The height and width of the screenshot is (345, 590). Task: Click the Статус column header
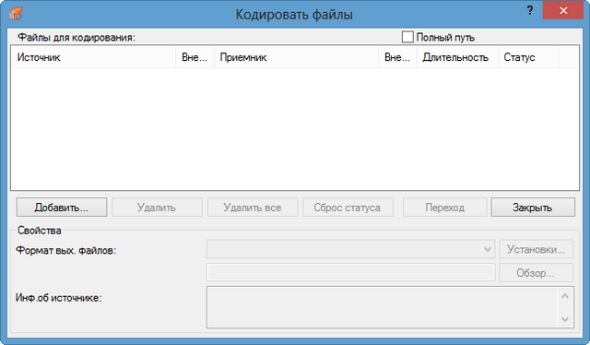point(528,57)
